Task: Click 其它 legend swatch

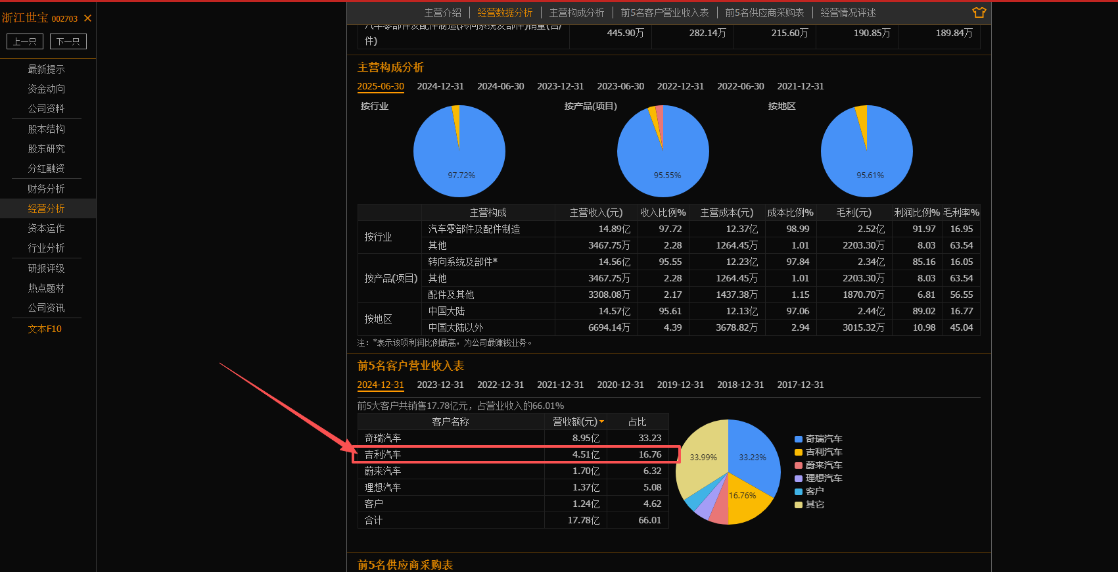Action: [799, 505]
